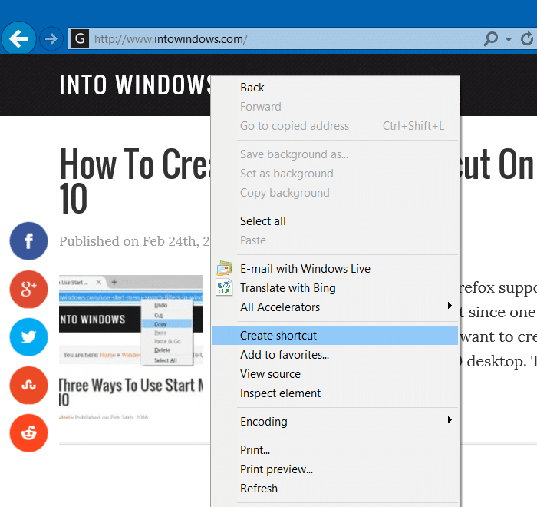Choose View source
The height and width of the screenshot is (507, 537).
point(335,374)
